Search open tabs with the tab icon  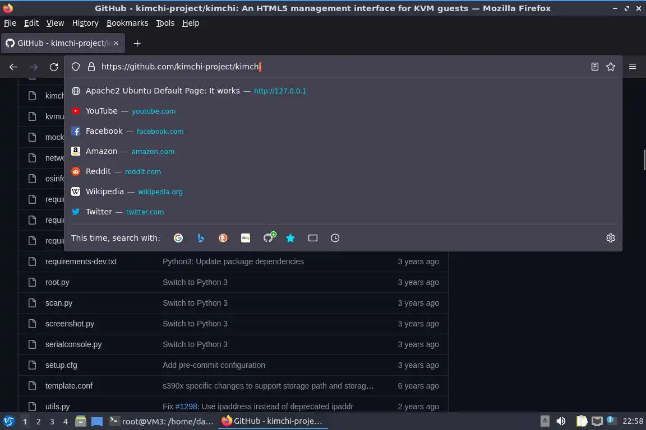click(x=313, y=238)
